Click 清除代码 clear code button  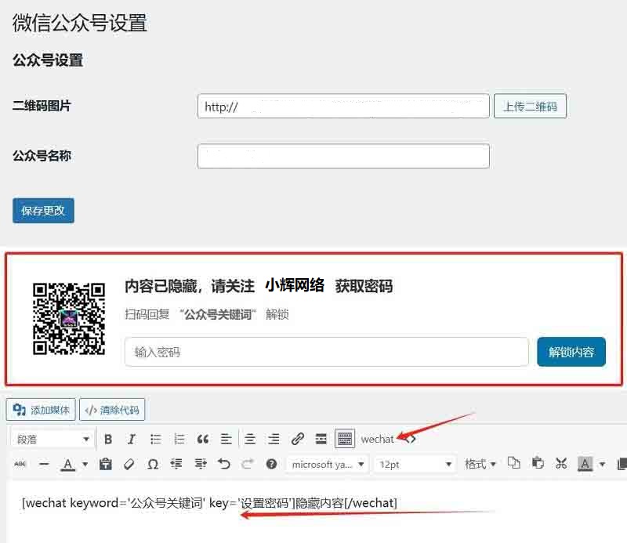click(112, 410)
